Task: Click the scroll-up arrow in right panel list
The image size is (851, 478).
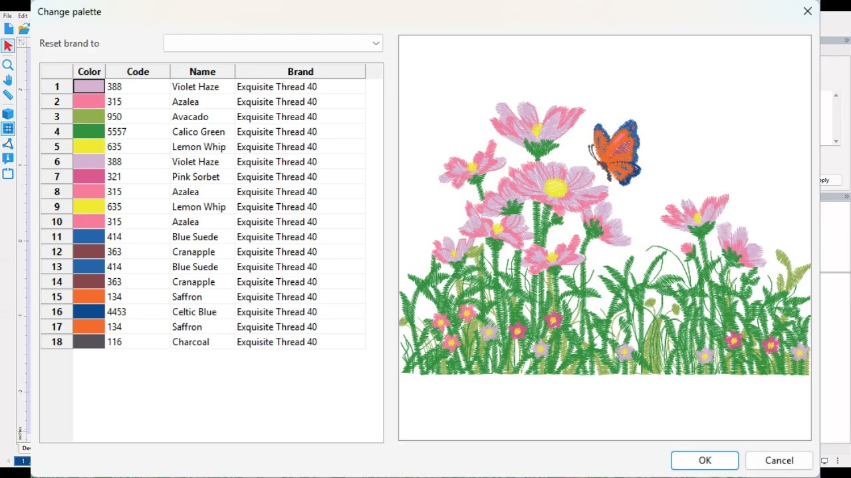Action: (x=836, y=96)
